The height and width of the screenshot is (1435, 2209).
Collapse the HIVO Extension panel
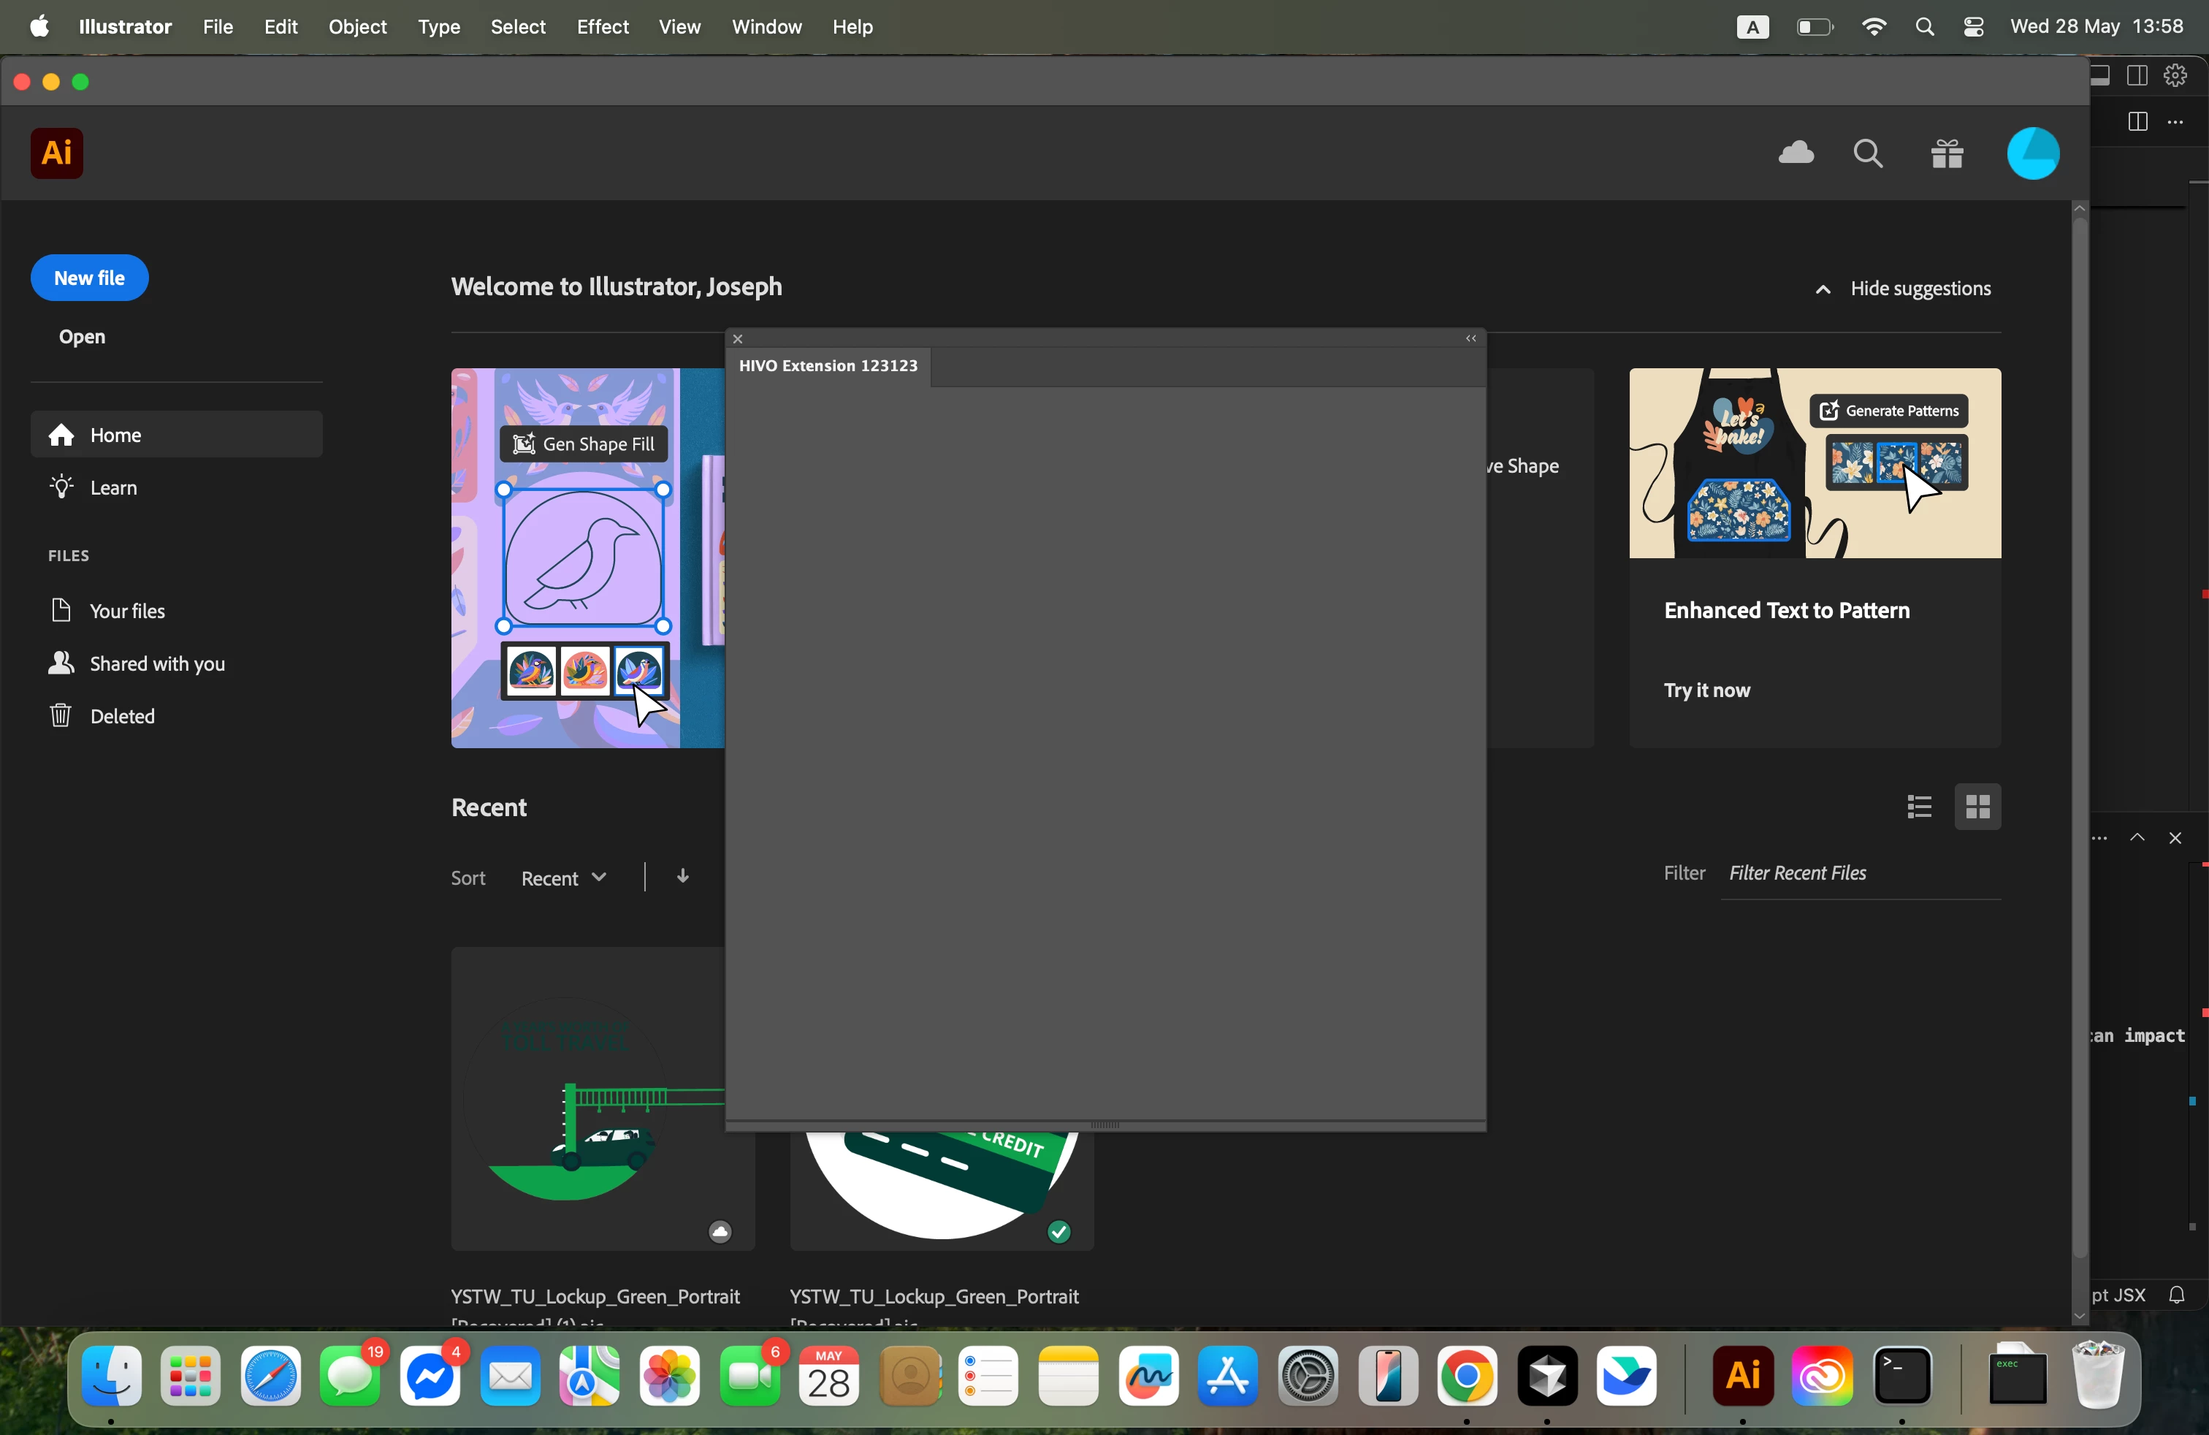pos(1470,339)
